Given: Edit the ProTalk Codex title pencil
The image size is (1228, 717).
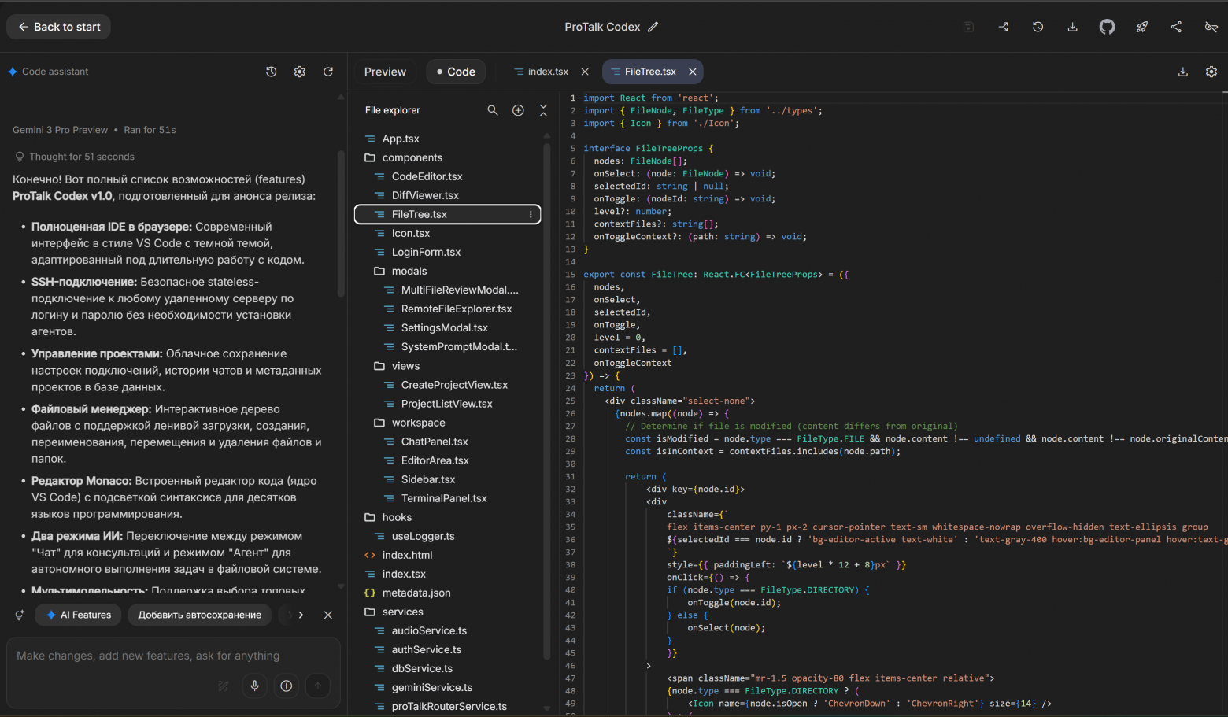Looking at the screenshot, I should pos(653,27).
